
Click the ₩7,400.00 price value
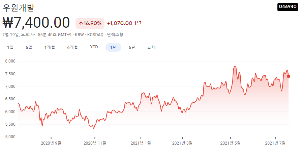[36, 23]
